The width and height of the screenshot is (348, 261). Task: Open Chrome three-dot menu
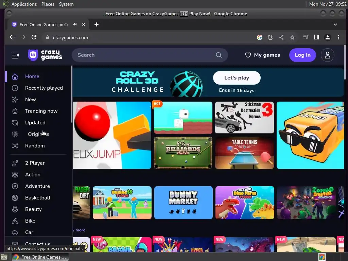[338, 37]
